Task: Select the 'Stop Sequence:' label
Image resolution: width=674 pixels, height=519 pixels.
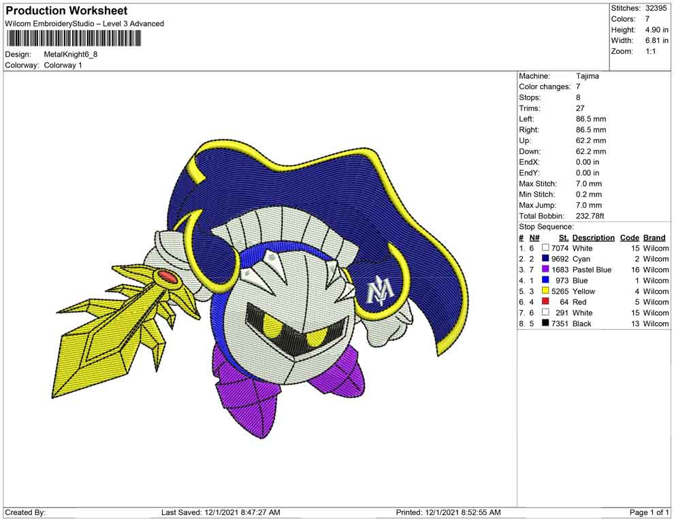Action: tap(546, 227)
